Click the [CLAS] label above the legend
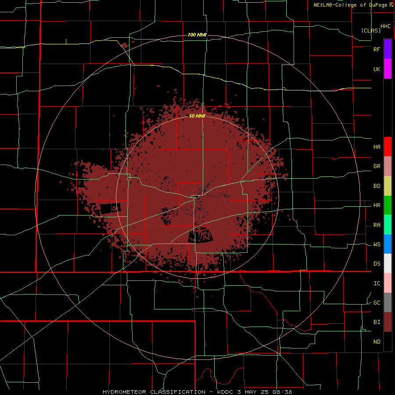 (x=371, y=30)
